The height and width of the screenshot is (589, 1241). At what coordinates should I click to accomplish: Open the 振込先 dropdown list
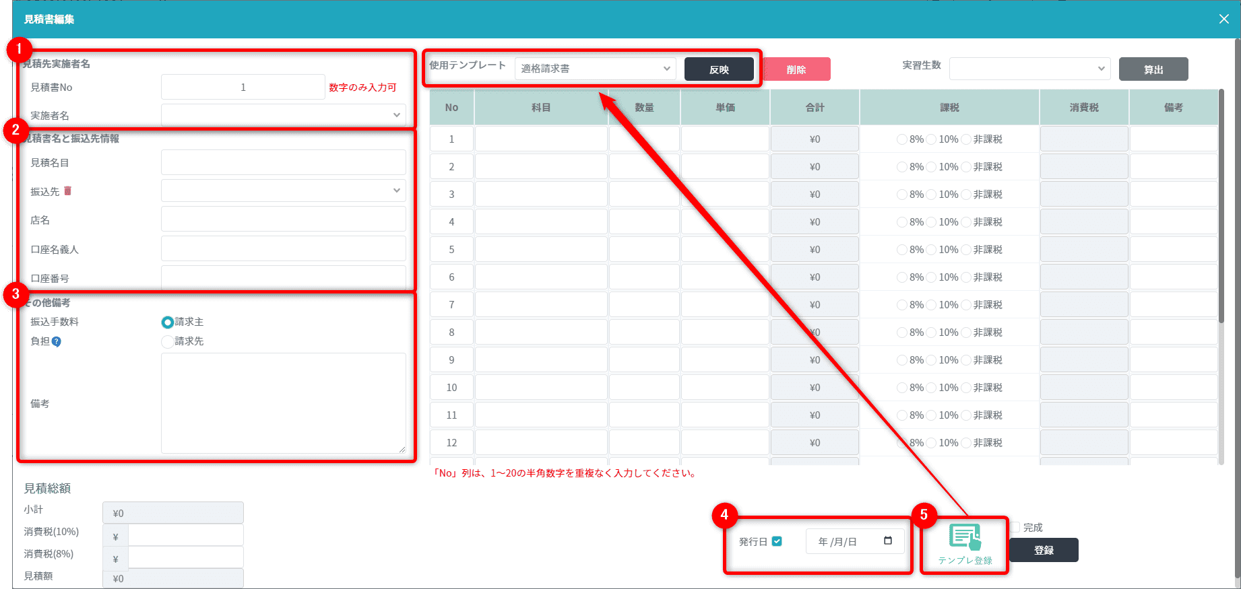click(283, 190)
